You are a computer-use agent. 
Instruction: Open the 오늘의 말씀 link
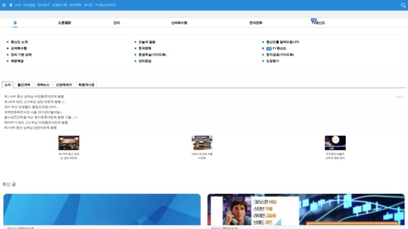(147, 42)
